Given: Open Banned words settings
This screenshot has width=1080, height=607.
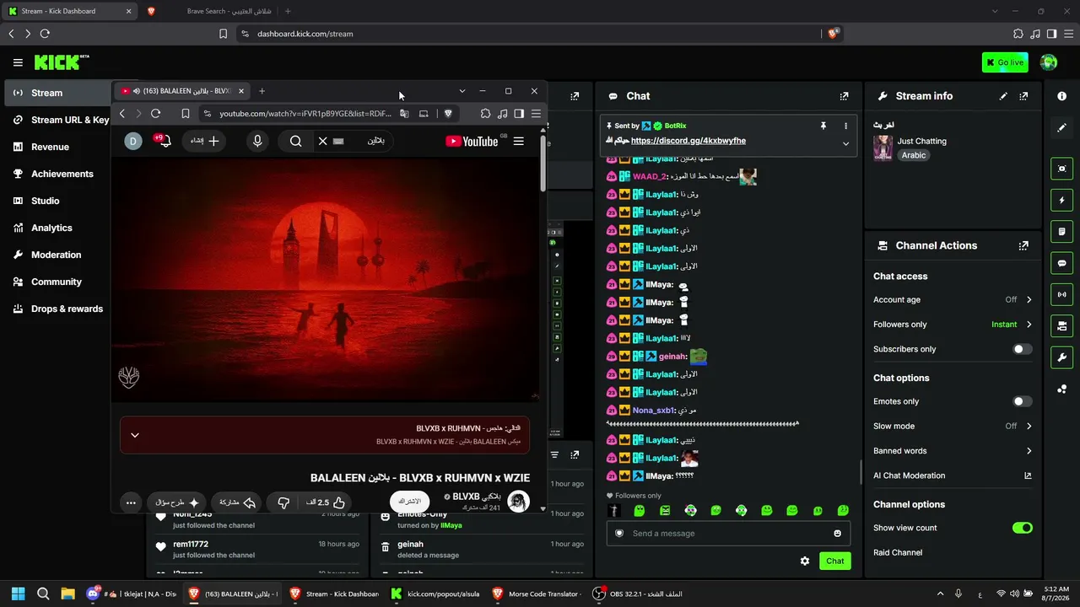Looking at the screenshot, I should [x=953, y=451].
